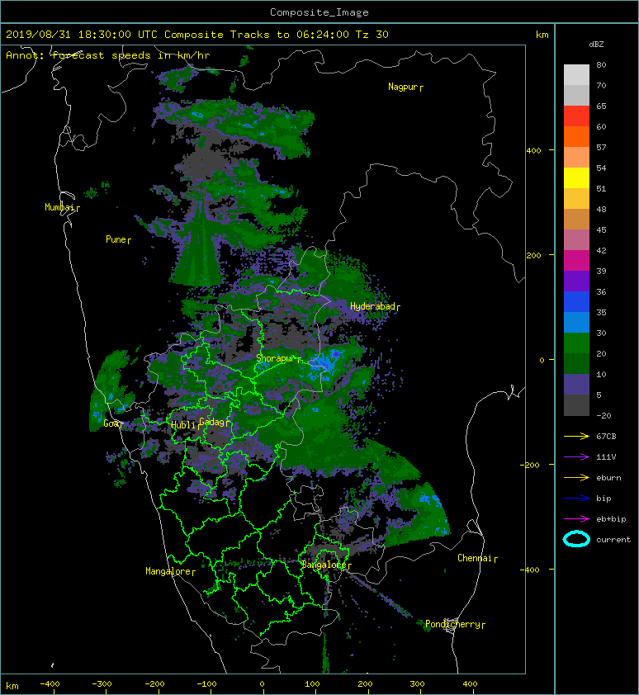Click the 'Nagpur' city label
Screen dimensions: 639x695
point(405,87)
